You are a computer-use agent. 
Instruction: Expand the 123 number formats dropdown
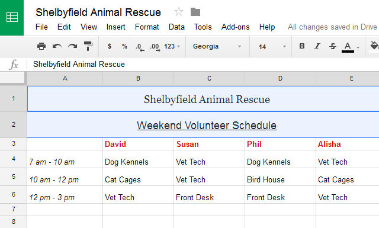point(172,46)
